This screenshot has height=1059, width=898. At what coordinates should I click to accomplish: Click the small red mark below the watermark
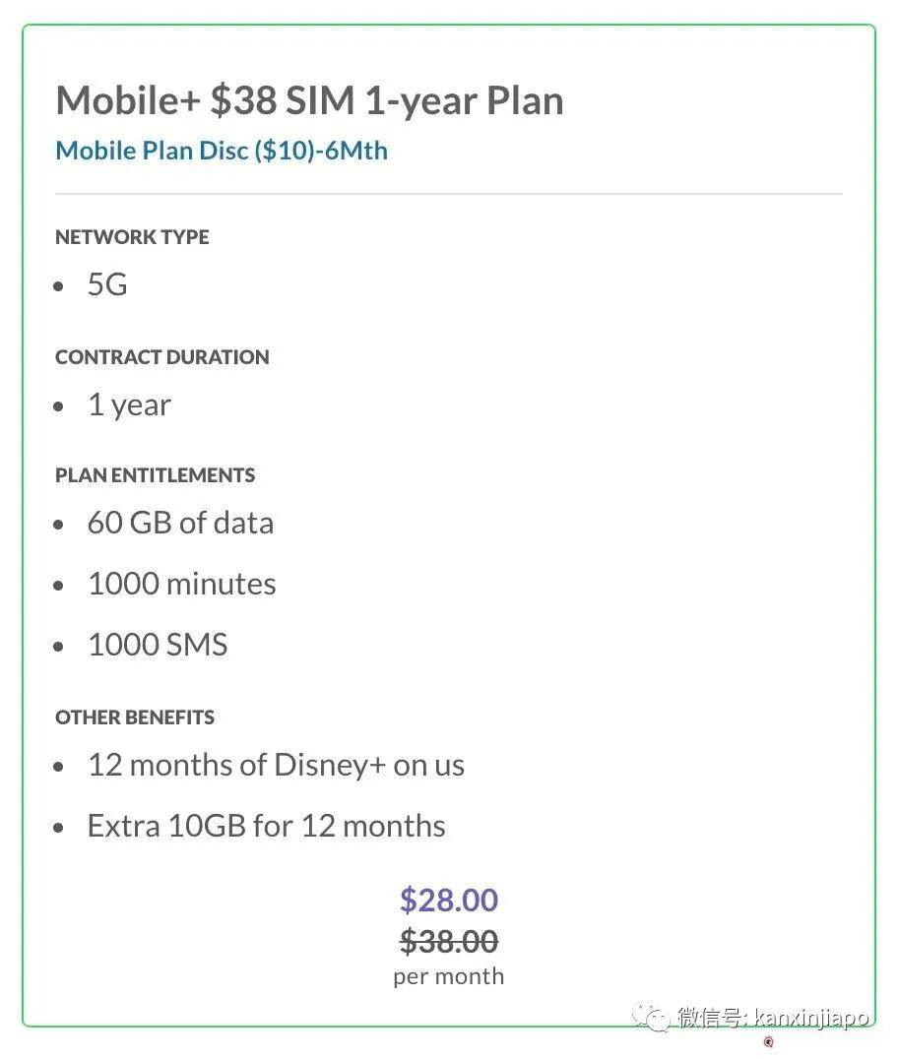coord(768,1042)
